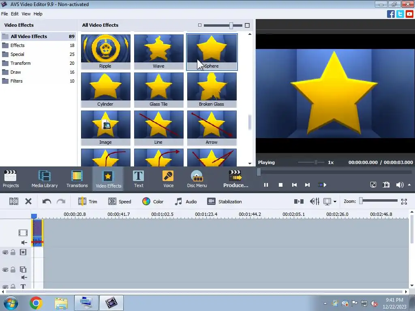Open the Trim tool
The image size is (415, 311).
88,202
